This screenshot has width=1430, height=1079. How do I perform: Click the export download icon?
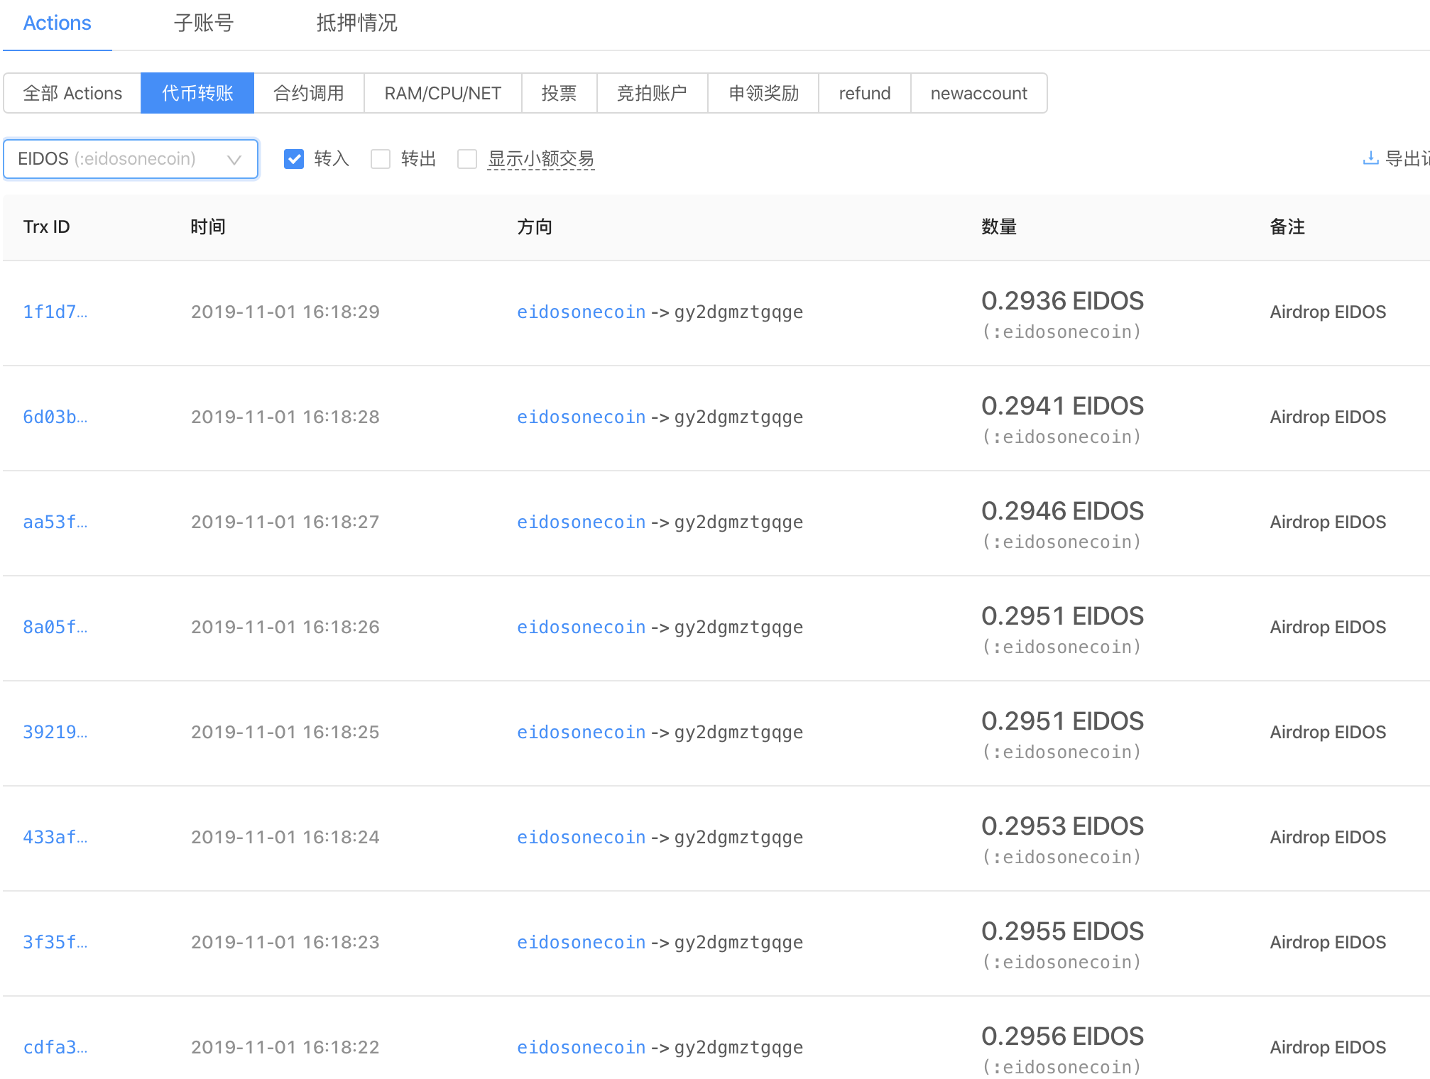coord(1370,158)
